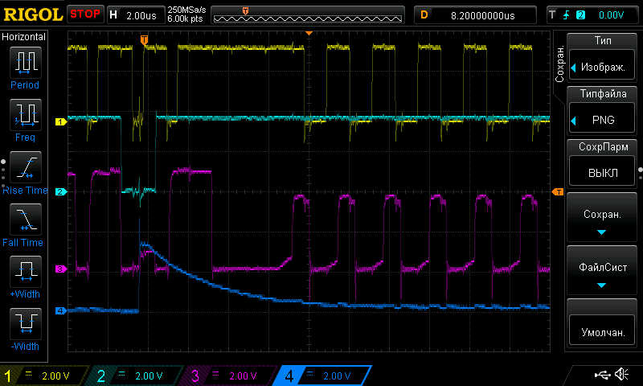Click the red STOP status indicator
Screen dimensions: 643x386
click(x=85, y=14)
